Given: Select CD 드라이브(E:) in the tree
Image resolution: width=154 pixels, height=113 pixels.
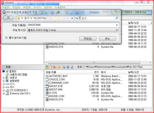Looking at the screenshot, I should click(x=19, y=90).
